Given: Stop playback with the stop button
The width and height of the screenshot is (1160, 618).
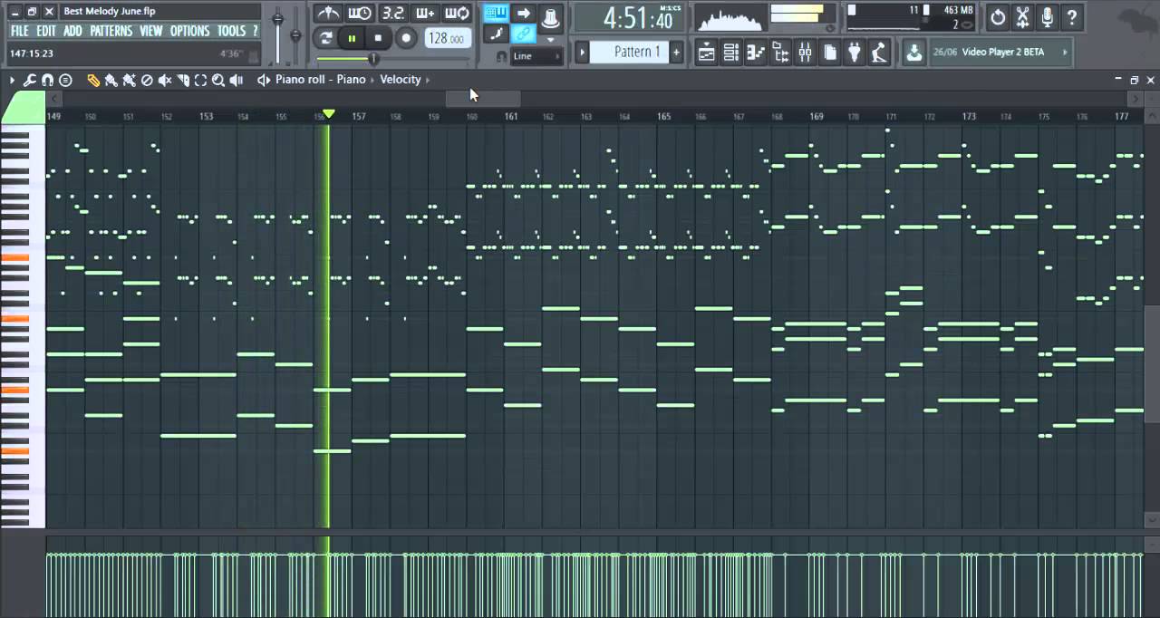Looking at the screenshot, I should coord(378,38).
